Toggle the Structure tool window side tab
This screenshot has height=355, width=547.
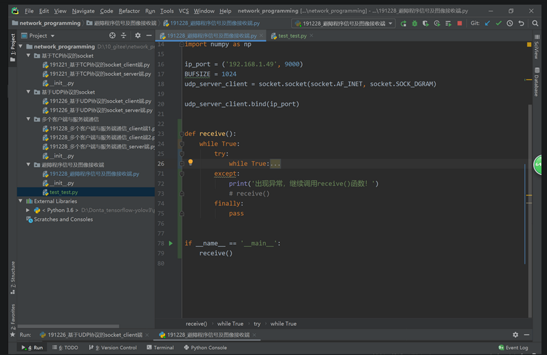[x=13, y=278]
